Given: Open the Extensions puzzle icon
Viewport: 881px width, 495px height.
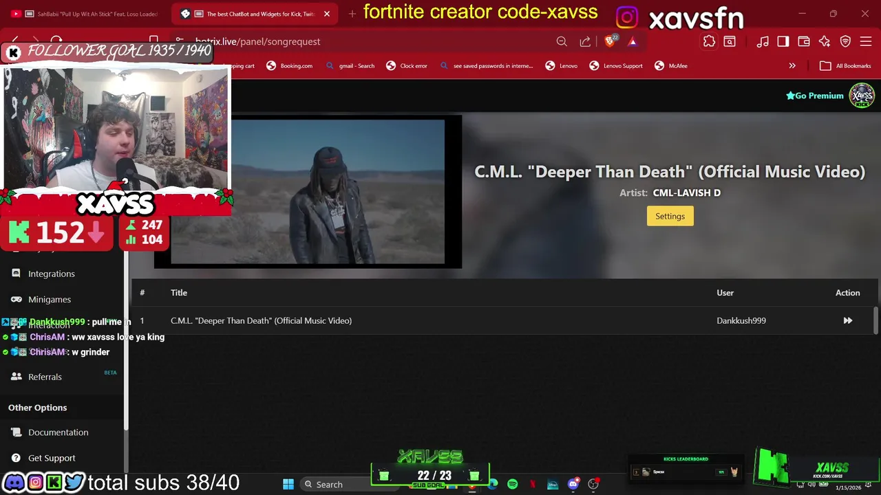Looking at the screenshot, I should pyautogui.click(x=709, y=41).
